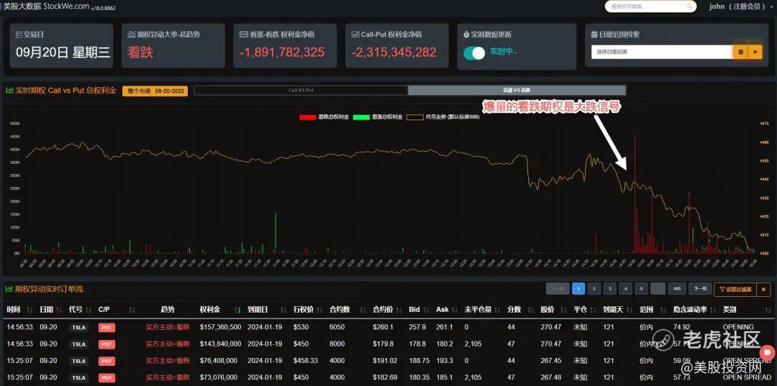Image resolution: width=777 pixels, height=386 pixels.
Task: Click the -1,891,782,325 net premium value
Action: click(x=282, y=52)
